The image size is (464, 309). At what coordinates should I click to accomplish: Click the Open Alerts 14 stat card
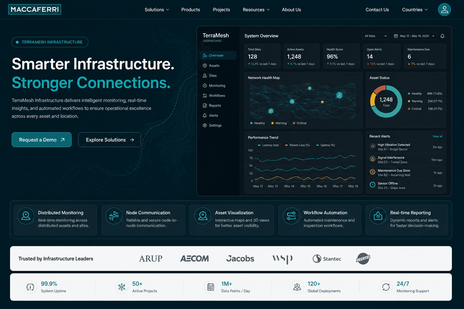point(382,56)
